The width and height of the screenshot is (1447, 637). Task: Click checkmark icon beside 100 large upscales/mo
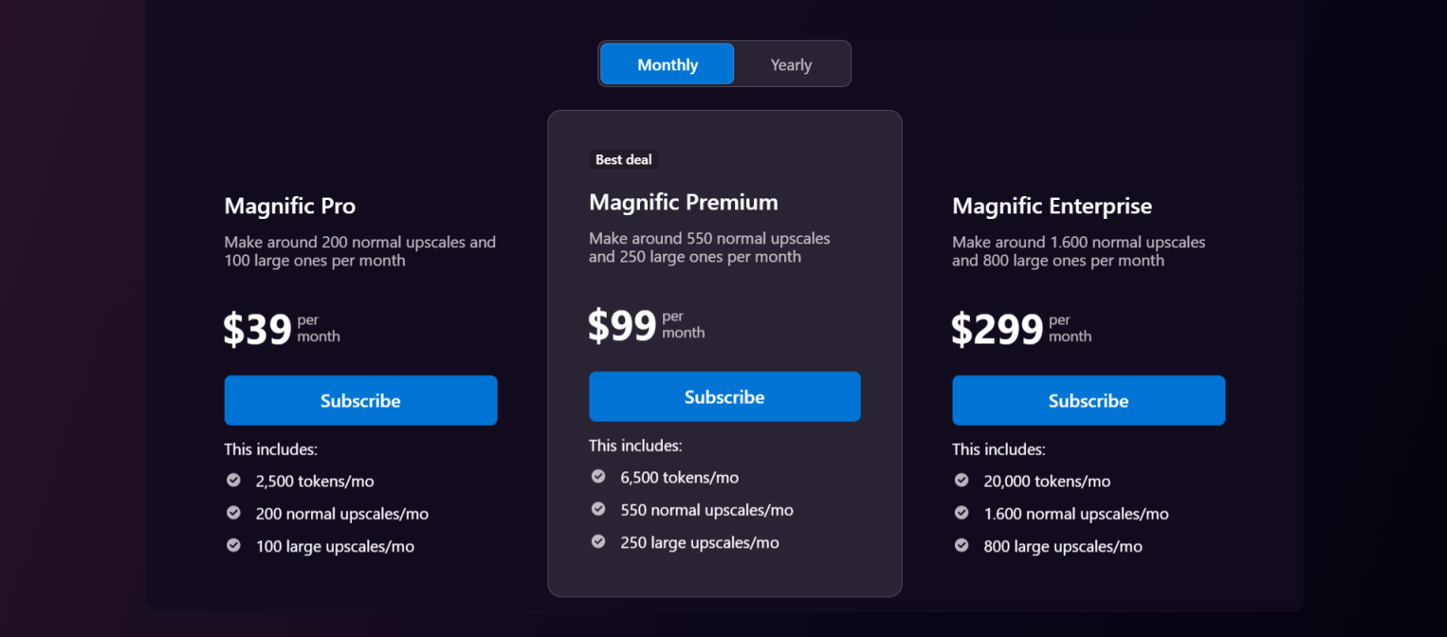click(x=233, y=545)
